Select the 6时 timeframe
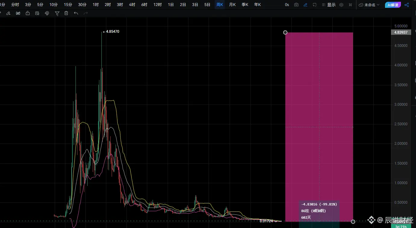 tap(144, 5)
